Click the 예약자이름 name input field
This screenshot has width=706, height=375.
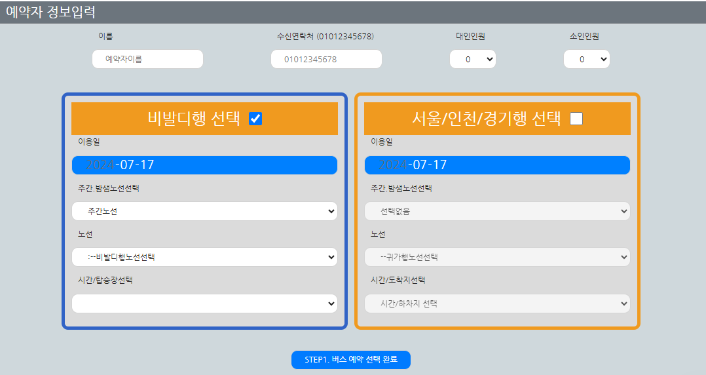(148, 59)
